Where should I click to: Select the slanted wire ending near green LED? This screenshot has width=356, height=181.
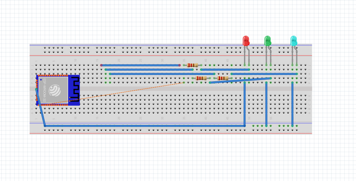tap(240, 80)
